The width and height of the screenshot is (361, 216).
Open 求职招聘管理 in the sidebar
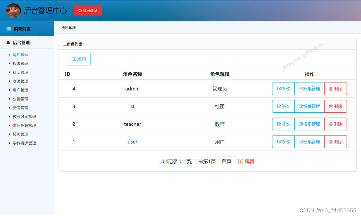point(24,125)
